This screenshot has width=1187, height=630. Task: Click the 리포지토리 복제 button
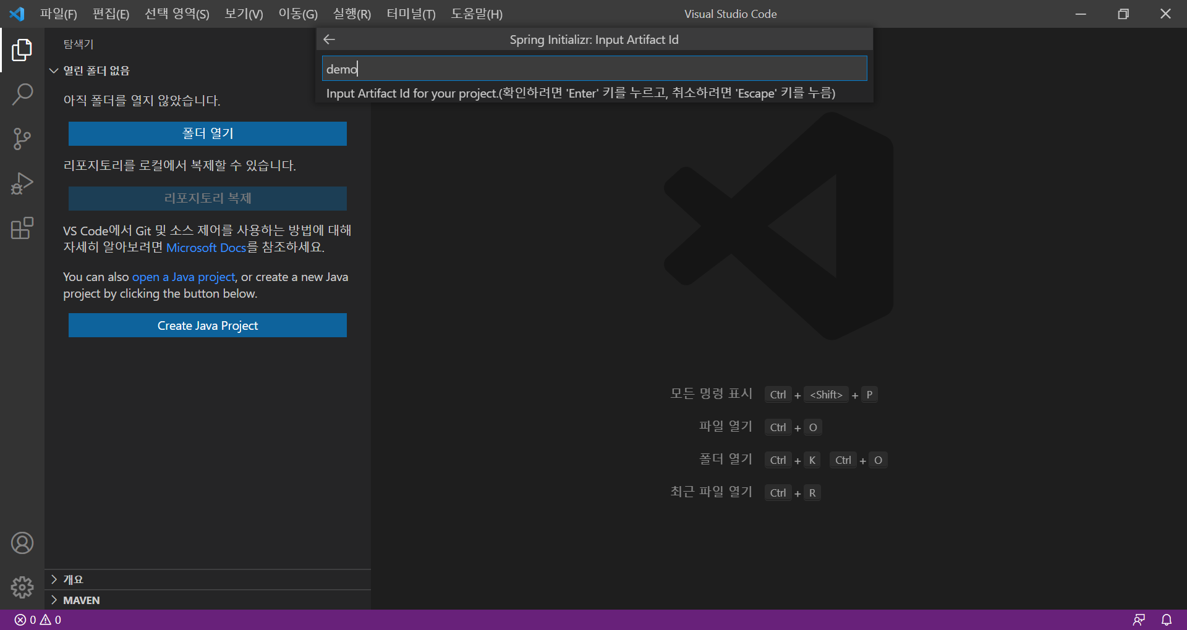pos(208,198)
